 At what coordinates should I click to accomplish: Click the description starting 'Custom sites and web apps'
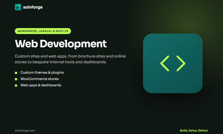70,59
